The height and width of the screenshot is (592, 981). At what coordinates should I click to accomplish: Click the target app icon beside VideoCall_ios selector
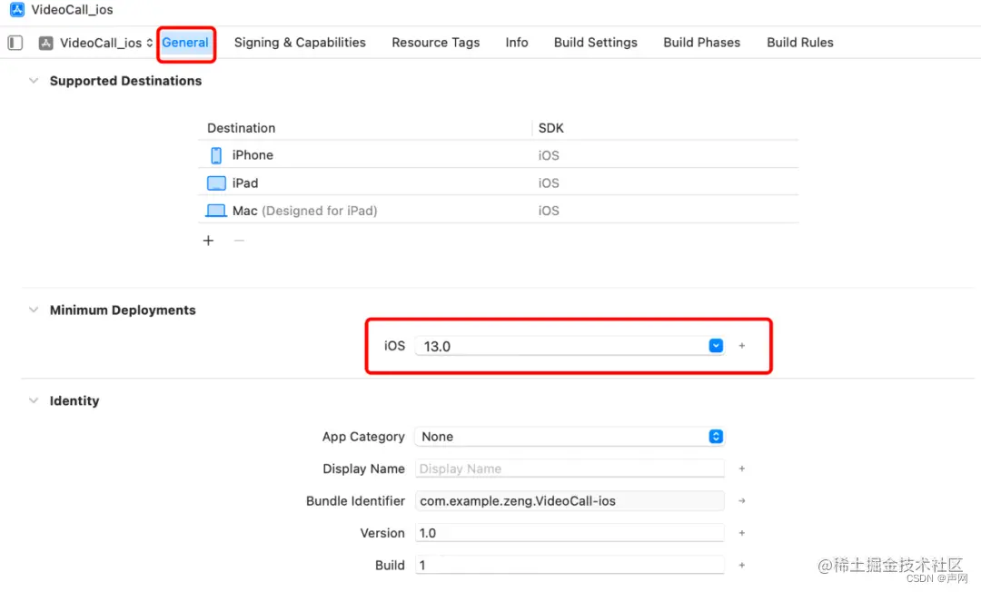(45, 43)
